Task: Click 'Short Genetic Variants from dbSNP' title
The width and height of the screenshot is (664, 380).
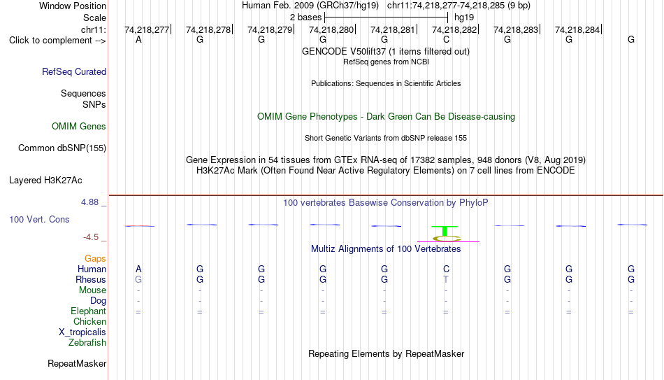Action: (x=385, y=139)
